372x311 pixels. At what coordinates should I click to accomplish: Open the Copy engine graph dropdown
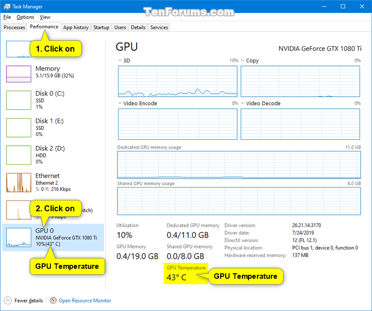click(x=243, y=61)
